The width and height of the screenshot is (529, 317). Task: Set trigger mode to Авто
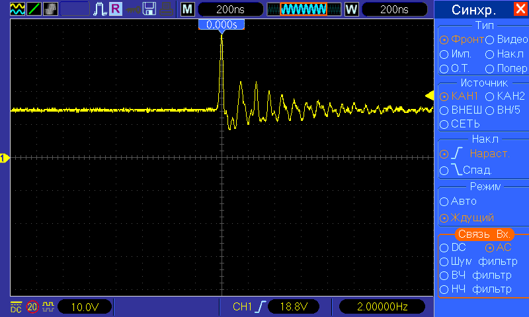coord(458,201)
